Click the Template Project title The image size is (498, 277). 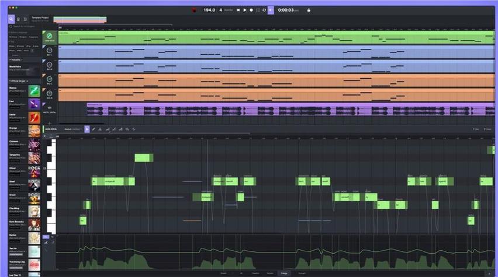40,17
